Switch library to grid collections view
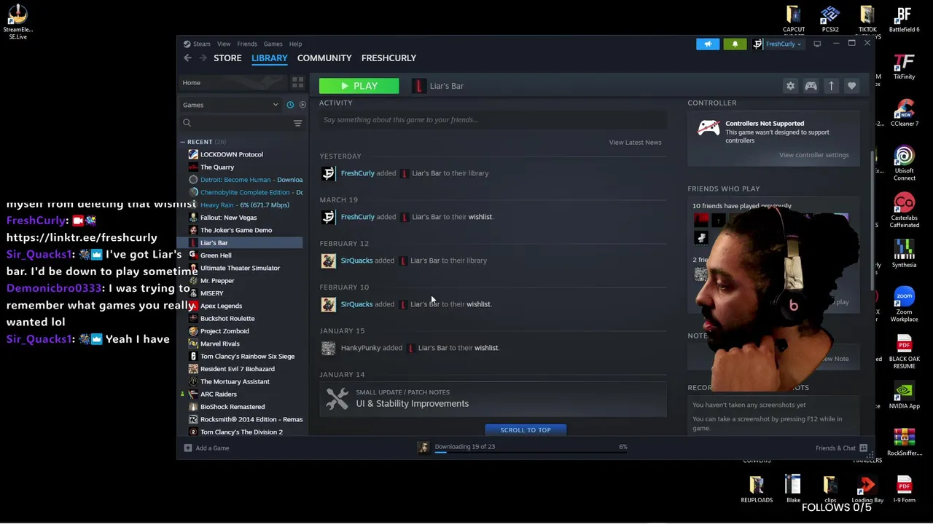 [x=297, y=82]
